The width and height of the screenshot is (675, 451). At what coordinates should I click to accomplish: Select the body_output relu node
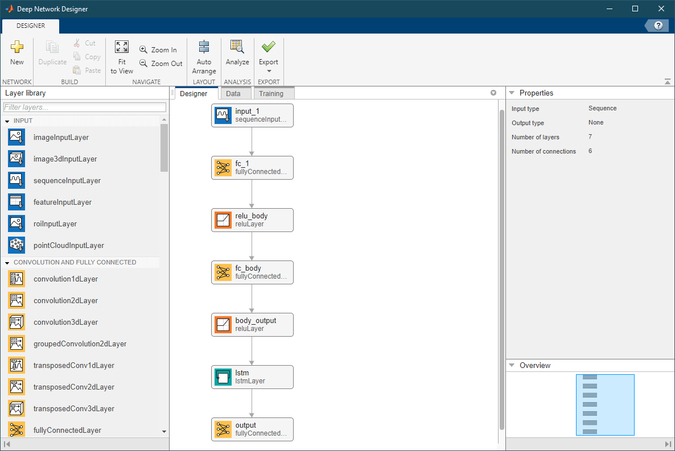252,325
